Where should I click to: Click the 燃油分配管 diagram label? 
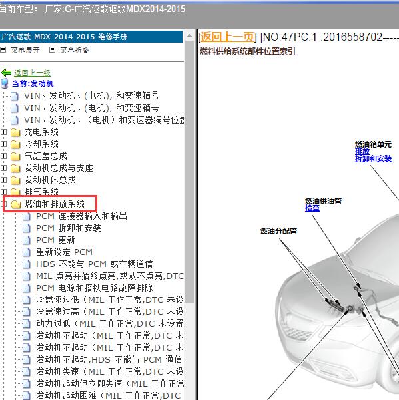[x=278, y=231]
